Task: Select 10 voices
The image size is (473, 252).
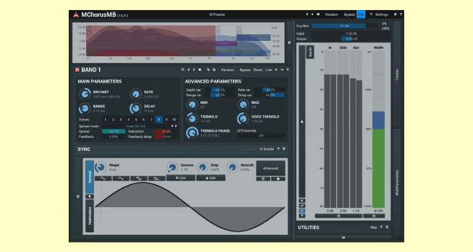Action: [x=174, y=120]
